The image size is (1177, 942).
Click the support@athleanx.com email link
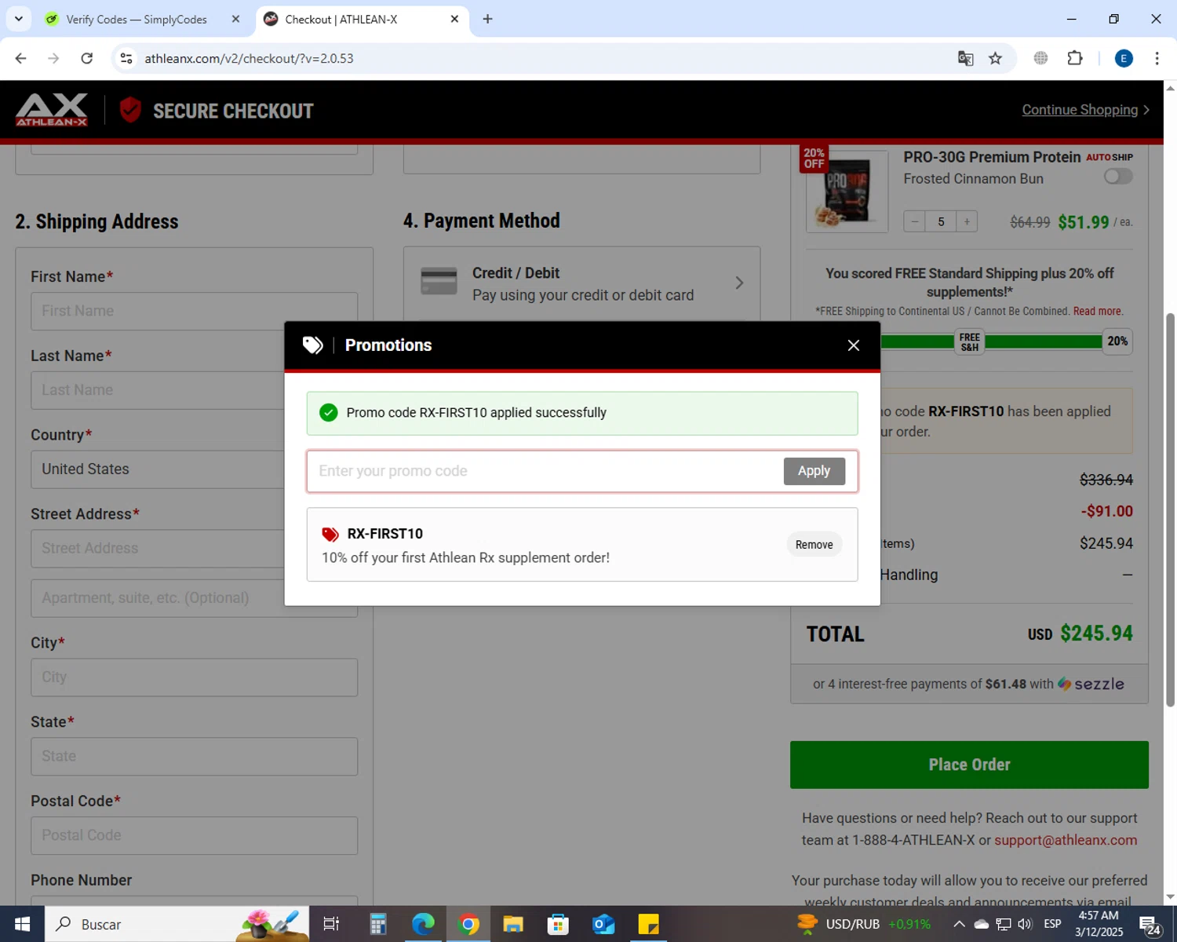(1066, 840)
